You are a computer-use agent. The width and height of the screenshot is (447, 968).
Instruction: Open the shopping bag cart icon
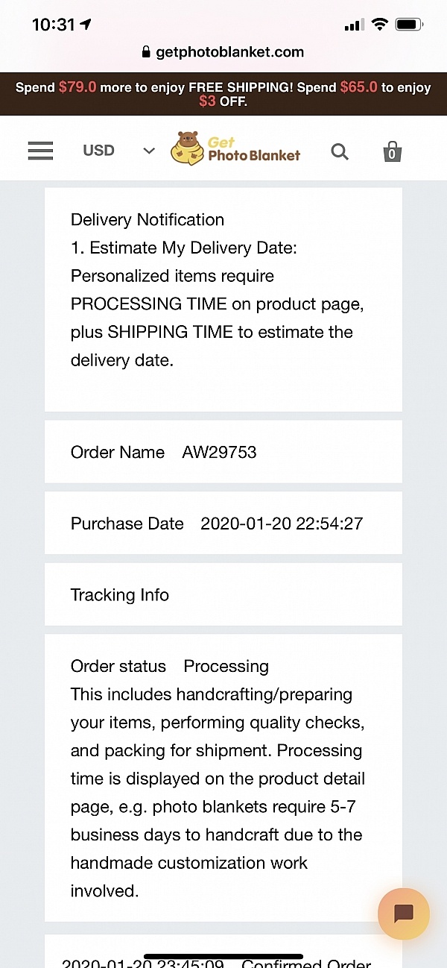coord(392,151)
